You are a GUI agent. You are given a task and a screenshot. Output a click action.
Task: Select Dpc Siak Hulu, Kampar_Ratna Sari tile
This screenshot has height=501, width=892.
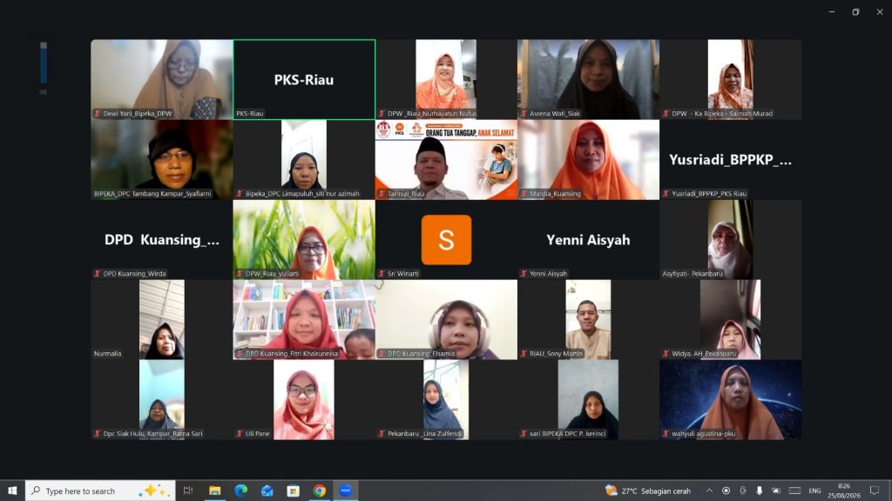pyautogui.click(x=161, y=400)
